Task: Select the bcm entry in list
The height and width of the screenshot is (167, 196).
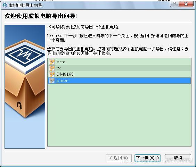Action: [x=120, y=62]
